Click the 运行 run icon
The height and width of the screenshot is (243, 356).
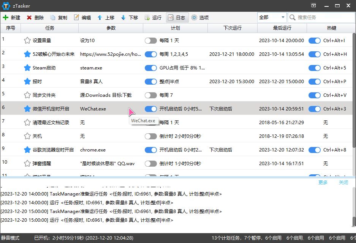(147, 17)
